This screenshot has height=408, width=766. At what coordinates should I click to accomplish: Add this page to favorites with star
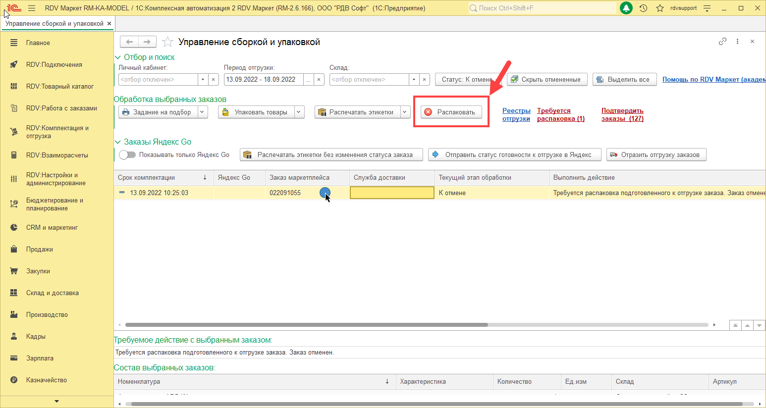click(x=168, y=42)
